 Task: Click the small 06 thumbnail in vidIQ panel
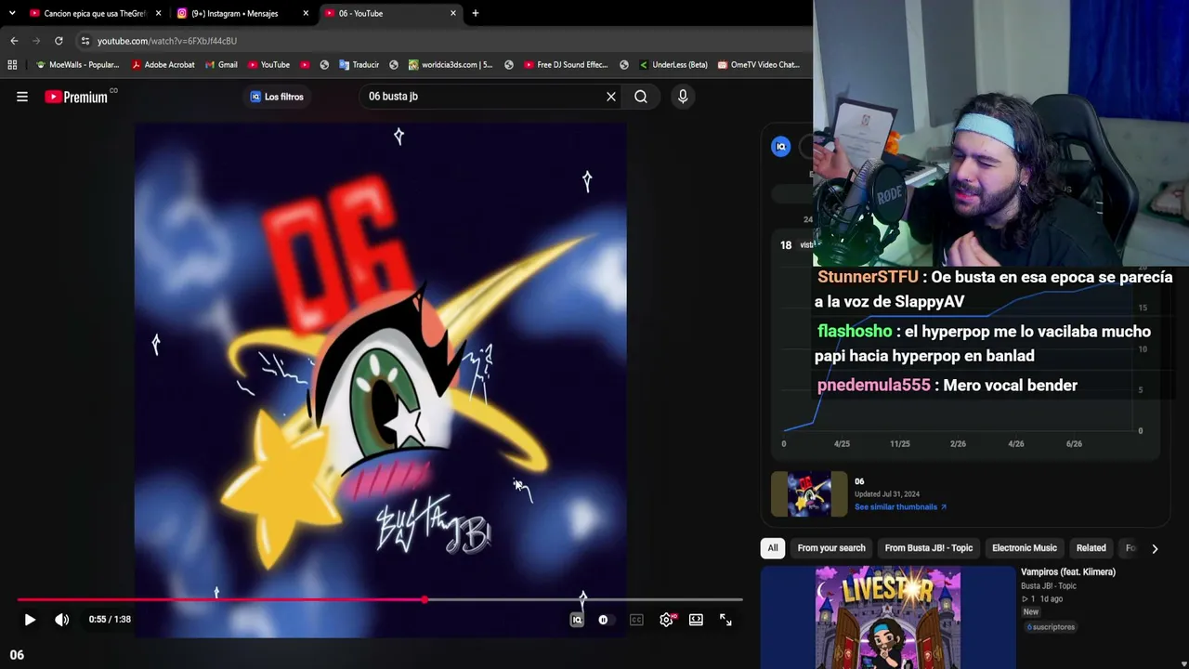809,493
